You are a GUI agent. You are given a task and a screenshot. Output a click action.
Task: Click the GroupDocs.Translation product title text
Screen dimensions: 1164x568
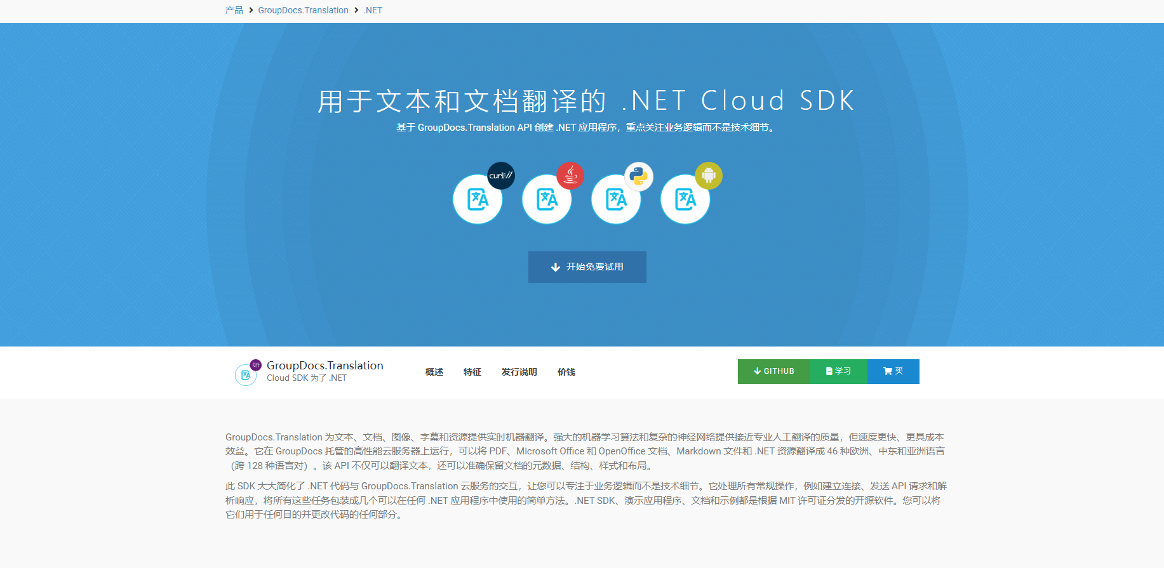point(325,366)
